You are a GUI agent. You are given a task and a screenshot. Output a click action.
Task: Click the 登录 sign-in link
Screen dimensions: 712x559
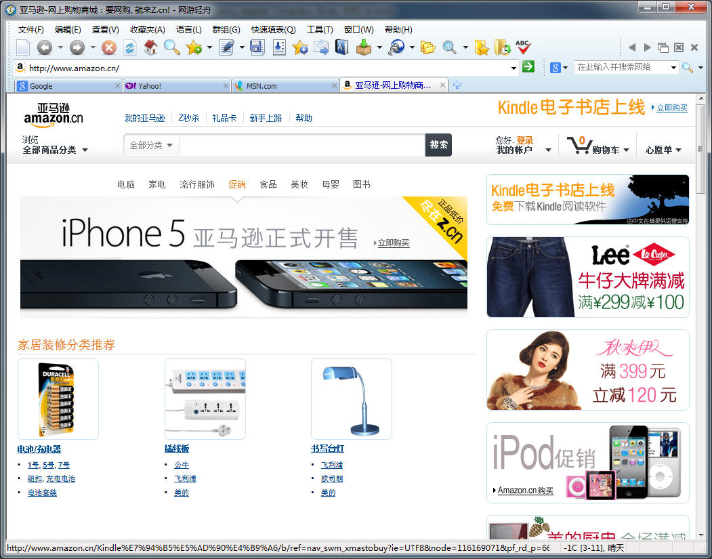[x=525, y=140]
